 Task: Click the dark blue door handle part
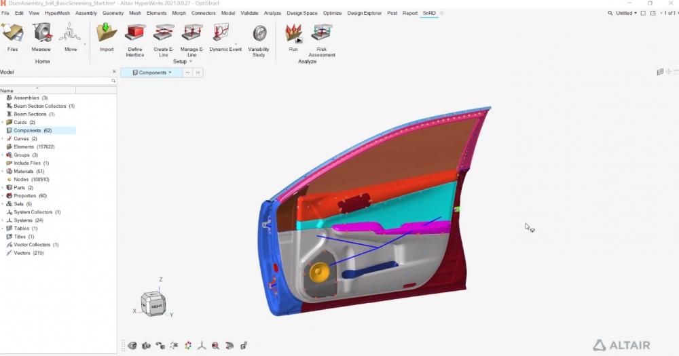(369, 269)
